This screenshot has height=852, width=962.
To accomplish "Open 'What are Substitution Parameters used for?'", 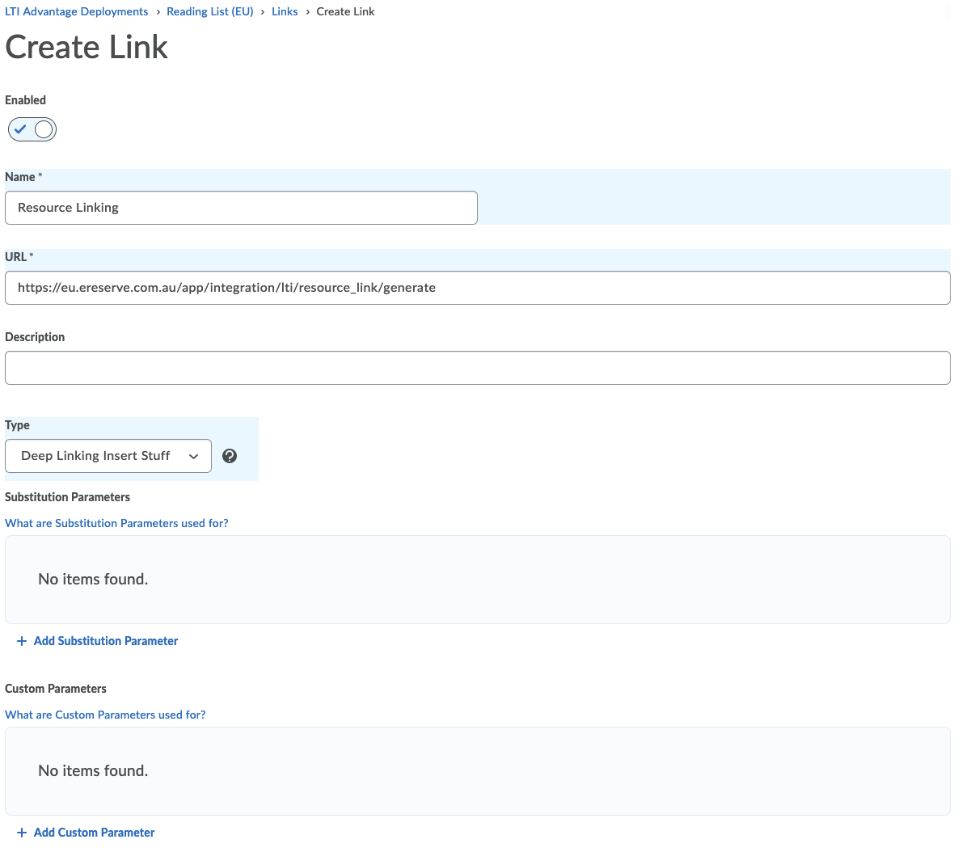I will 116,523.
